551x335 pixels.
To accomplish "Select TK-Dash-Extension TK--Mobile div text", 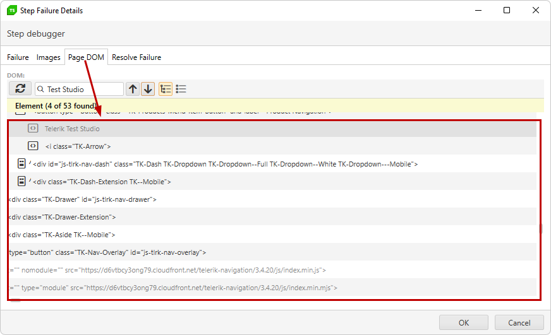I will 102,182.
